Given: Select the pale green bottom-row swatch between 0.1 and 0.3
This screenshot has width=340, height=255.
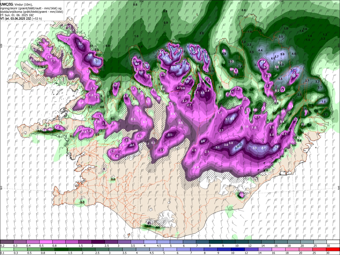Looking at the screenshot, I should click(7, 249).
